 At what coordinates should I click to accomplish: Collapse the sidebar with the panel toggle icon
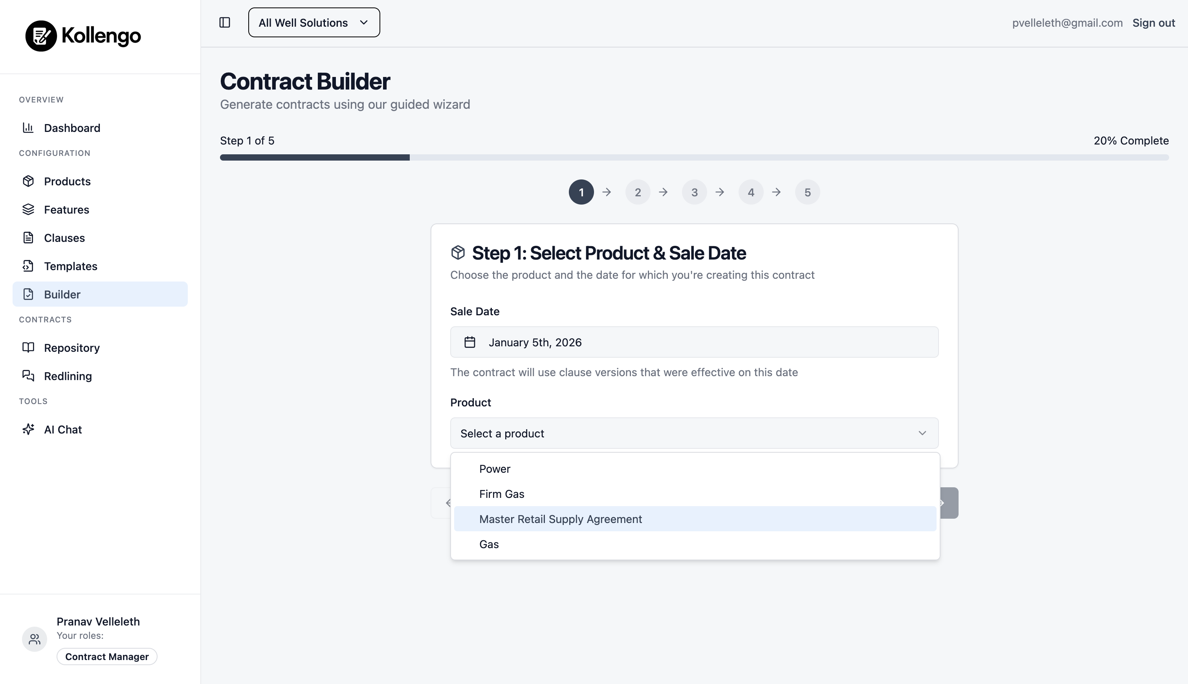[225, 22]
